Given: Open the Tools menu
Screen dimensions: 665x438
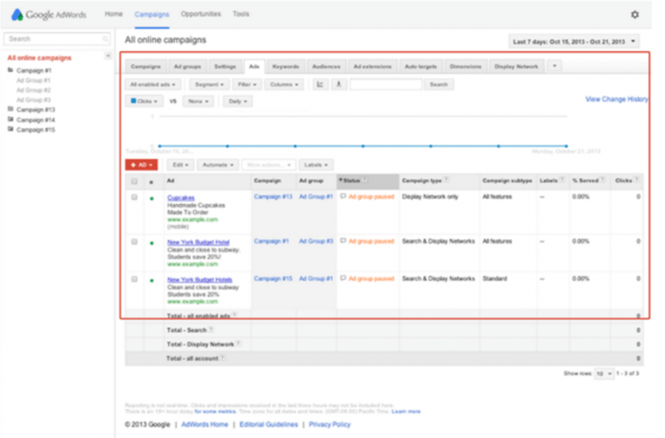Looking at the screenshot, I should tap(241, 14).
